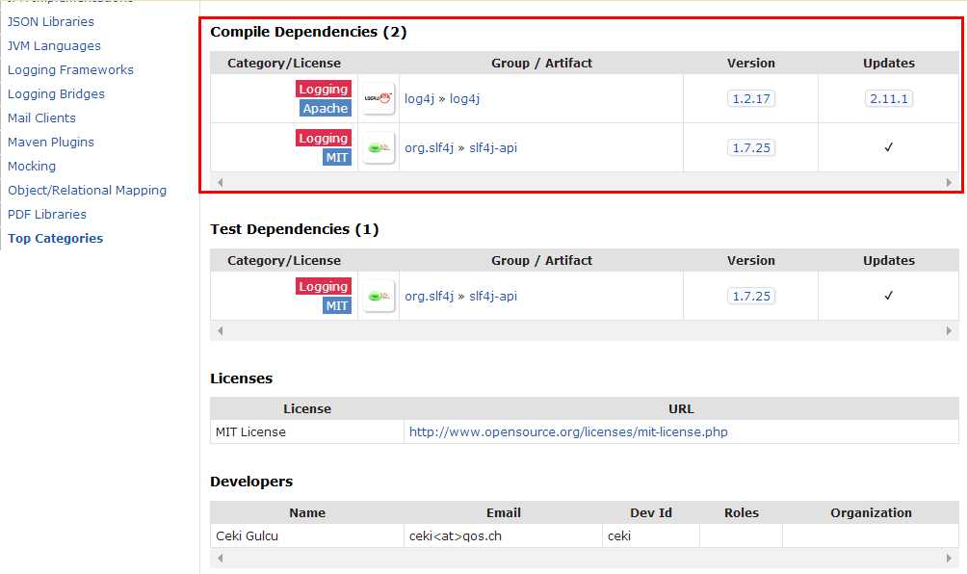The image size is (967, 574).
Task: Open PDF Libraries category
Action: click(x=47, y=214)
